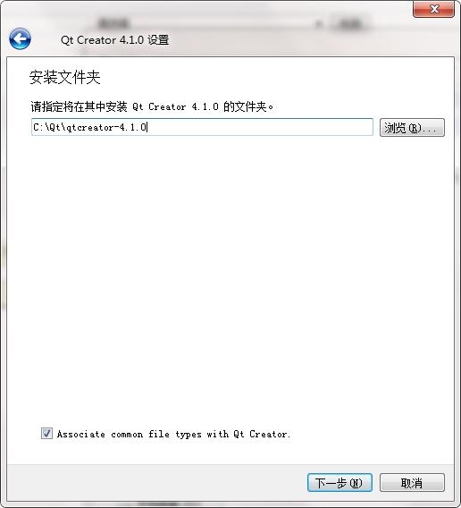Uncheck Associate common file types checkbox
The image size is (461, 508).
pyautogui.click(x=46, y=434)
